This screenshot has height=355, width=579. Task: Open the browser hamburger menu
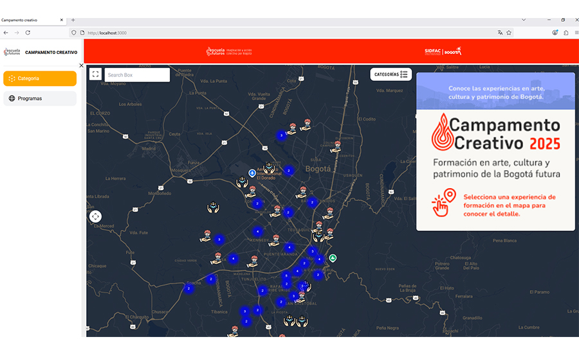(x=576, y=33)
